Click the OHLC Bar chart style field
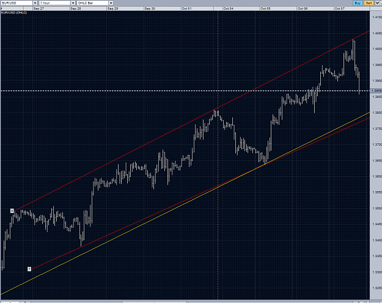382x303 pixels. tap(93, 3)
